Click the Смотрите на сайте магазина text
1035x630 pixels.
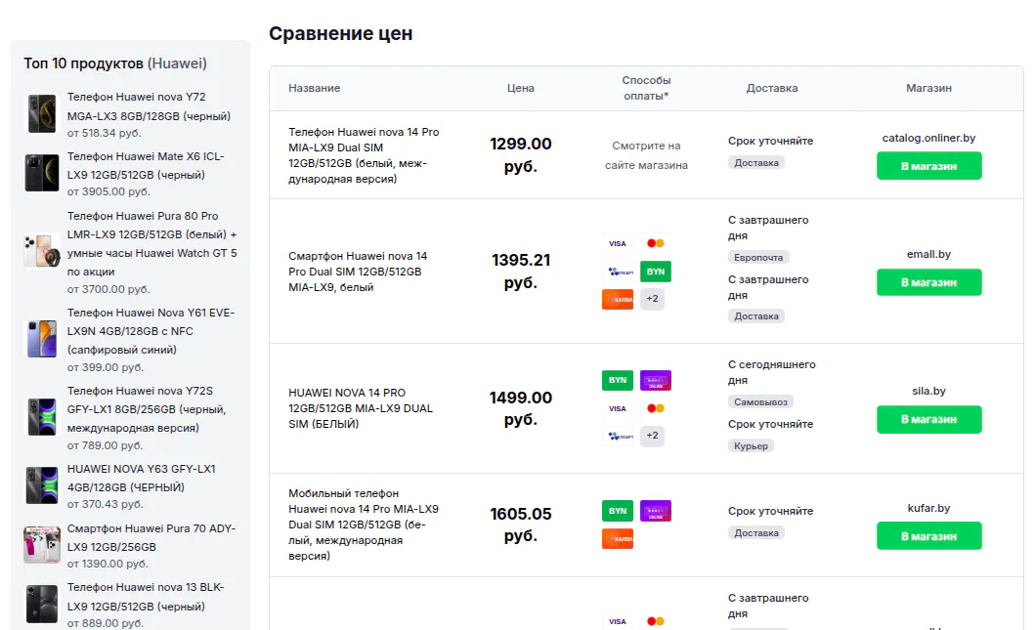[646, 155]
